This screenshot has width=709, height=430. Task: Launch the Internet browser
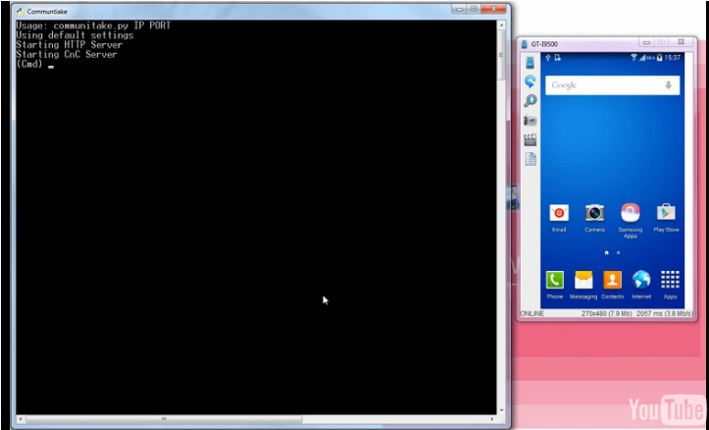[641, 280]
